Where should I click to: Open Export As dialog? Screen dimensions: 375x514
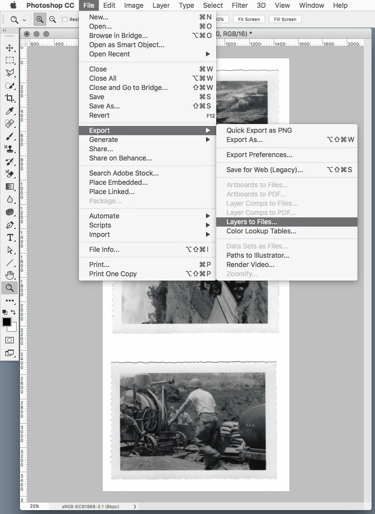pos(287,140)
